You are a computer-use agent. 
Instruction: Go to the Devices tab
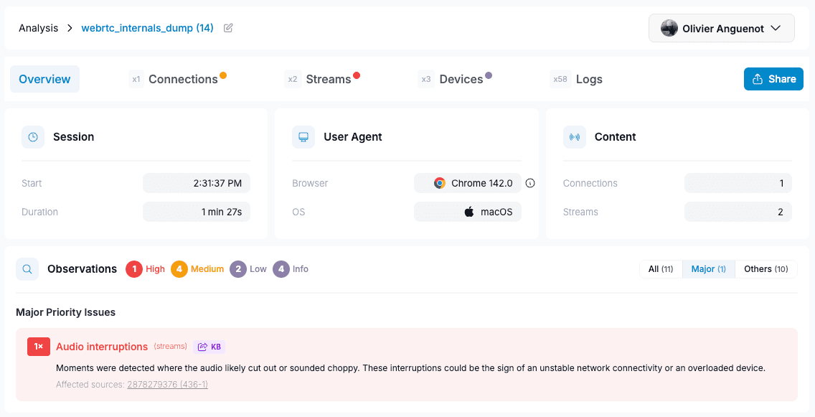tap(461, 79)
